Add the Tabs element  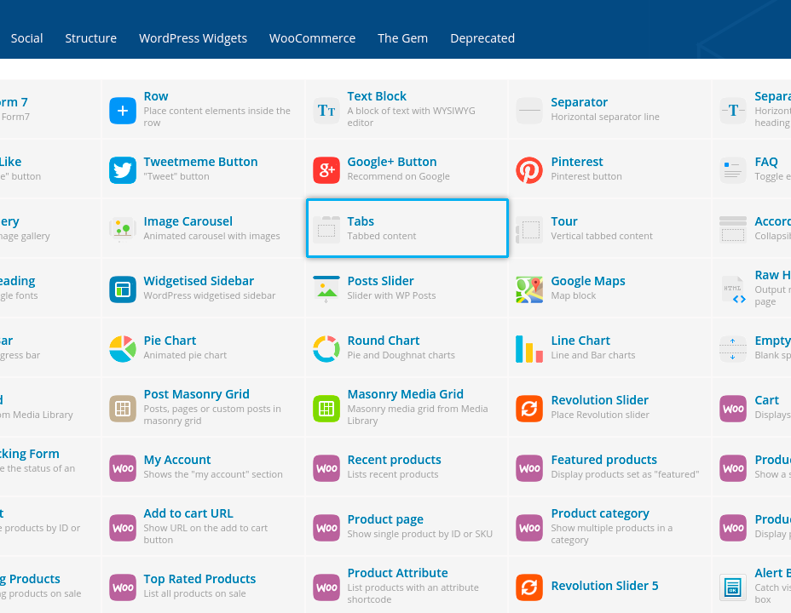point(407,228)
